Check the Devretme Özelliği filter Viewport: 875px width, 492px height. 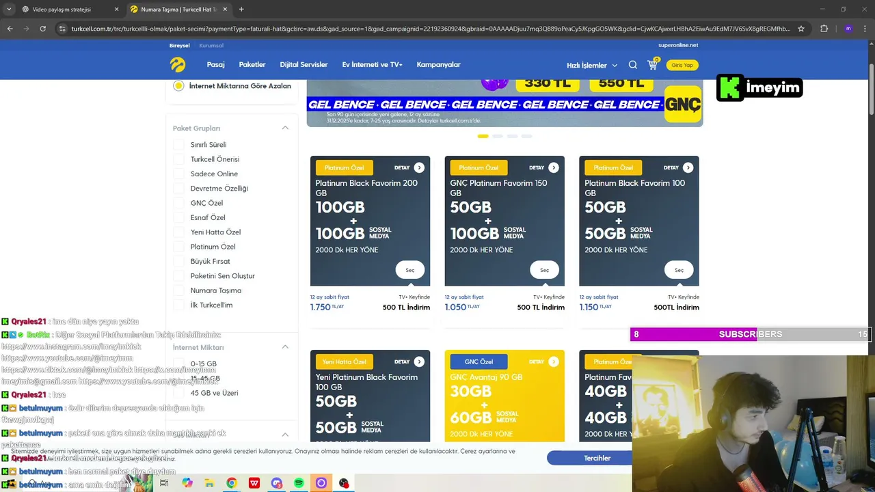point(178,189)
